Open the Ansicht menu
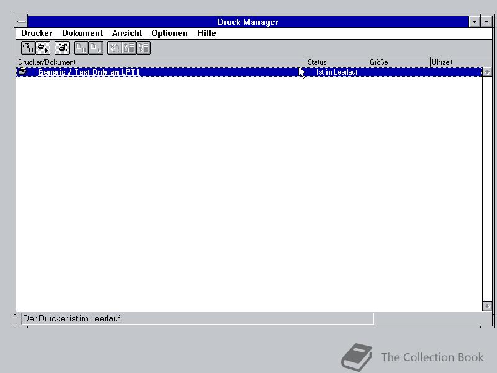 [x=127, y=34]
